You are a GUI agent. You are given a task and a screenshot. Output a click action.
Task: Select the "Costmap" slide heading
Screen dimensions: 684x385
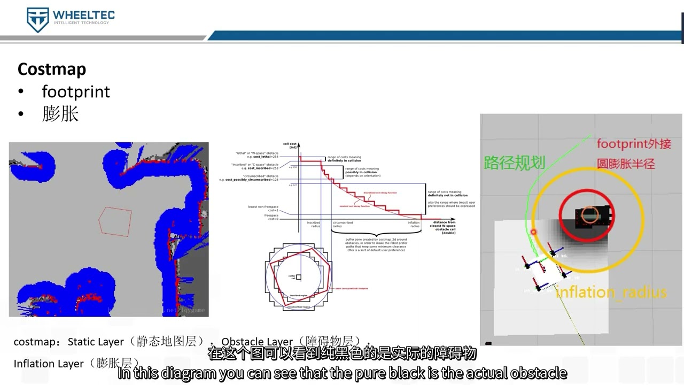(x=52, y=69)
